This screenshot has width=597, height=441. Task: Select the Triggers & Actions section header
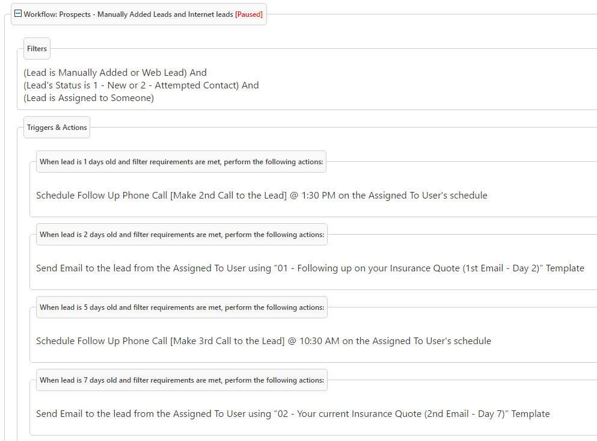[x=57, y=128]
